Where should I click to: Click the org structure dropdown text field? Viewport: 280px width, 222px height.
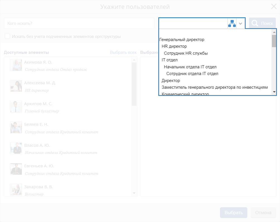[193, 23]
